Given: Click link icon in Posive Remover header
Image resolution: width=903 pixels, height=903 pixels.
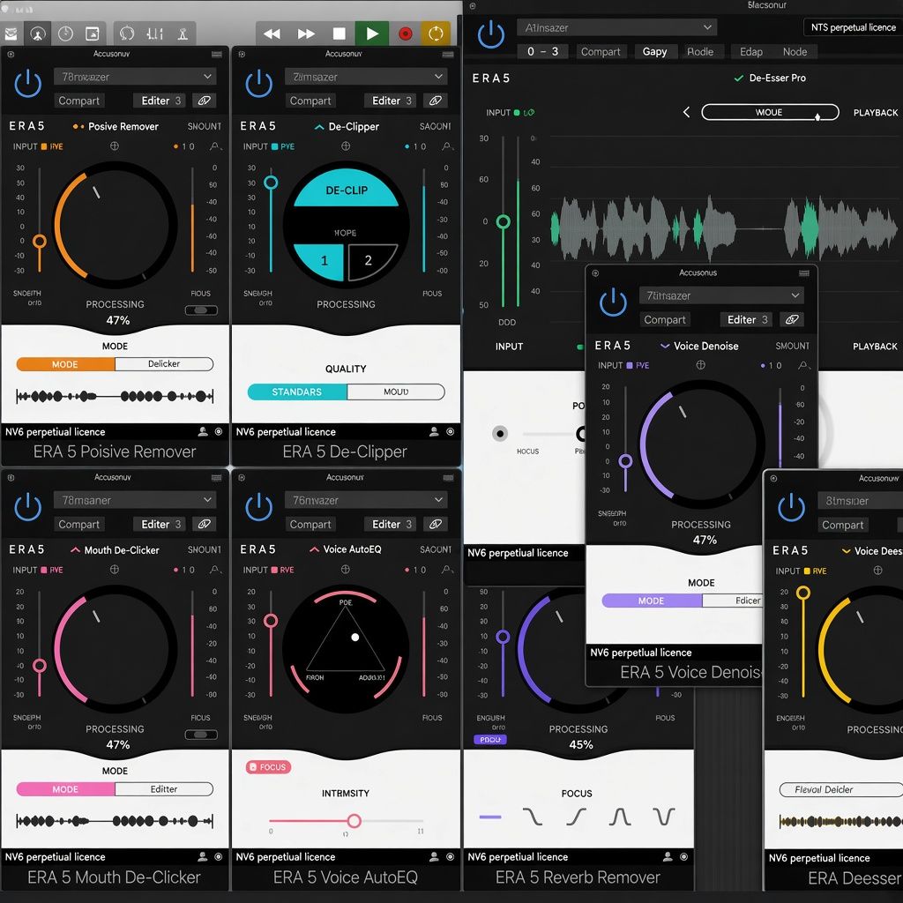Looking at the screenshot, I should coord(204,101).
